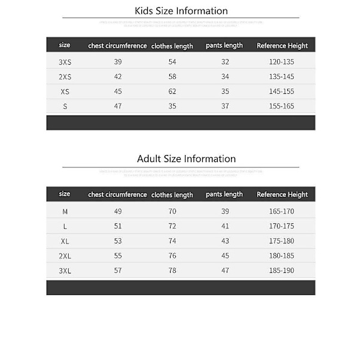This screenshot has width=359, height=359.
Task: Click the XL size label in adult table
Action: coord(65,241)
